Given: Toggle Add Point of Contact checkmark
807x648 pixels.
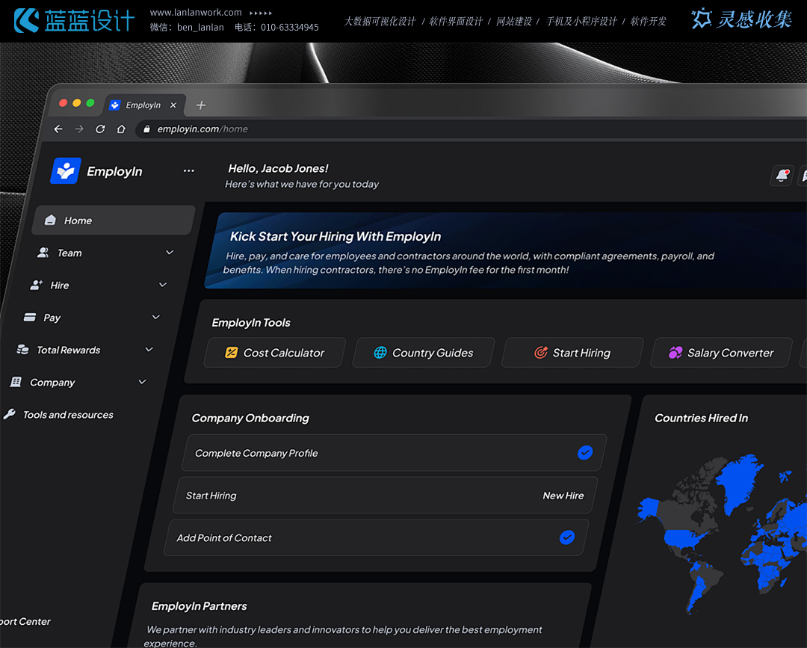Looking at the screenshot, I should pos(567,537).
